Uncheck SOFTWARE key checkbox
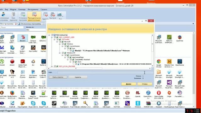Viewport: 201px width, 113px height. pyautogui.click(x=58, y=40)
